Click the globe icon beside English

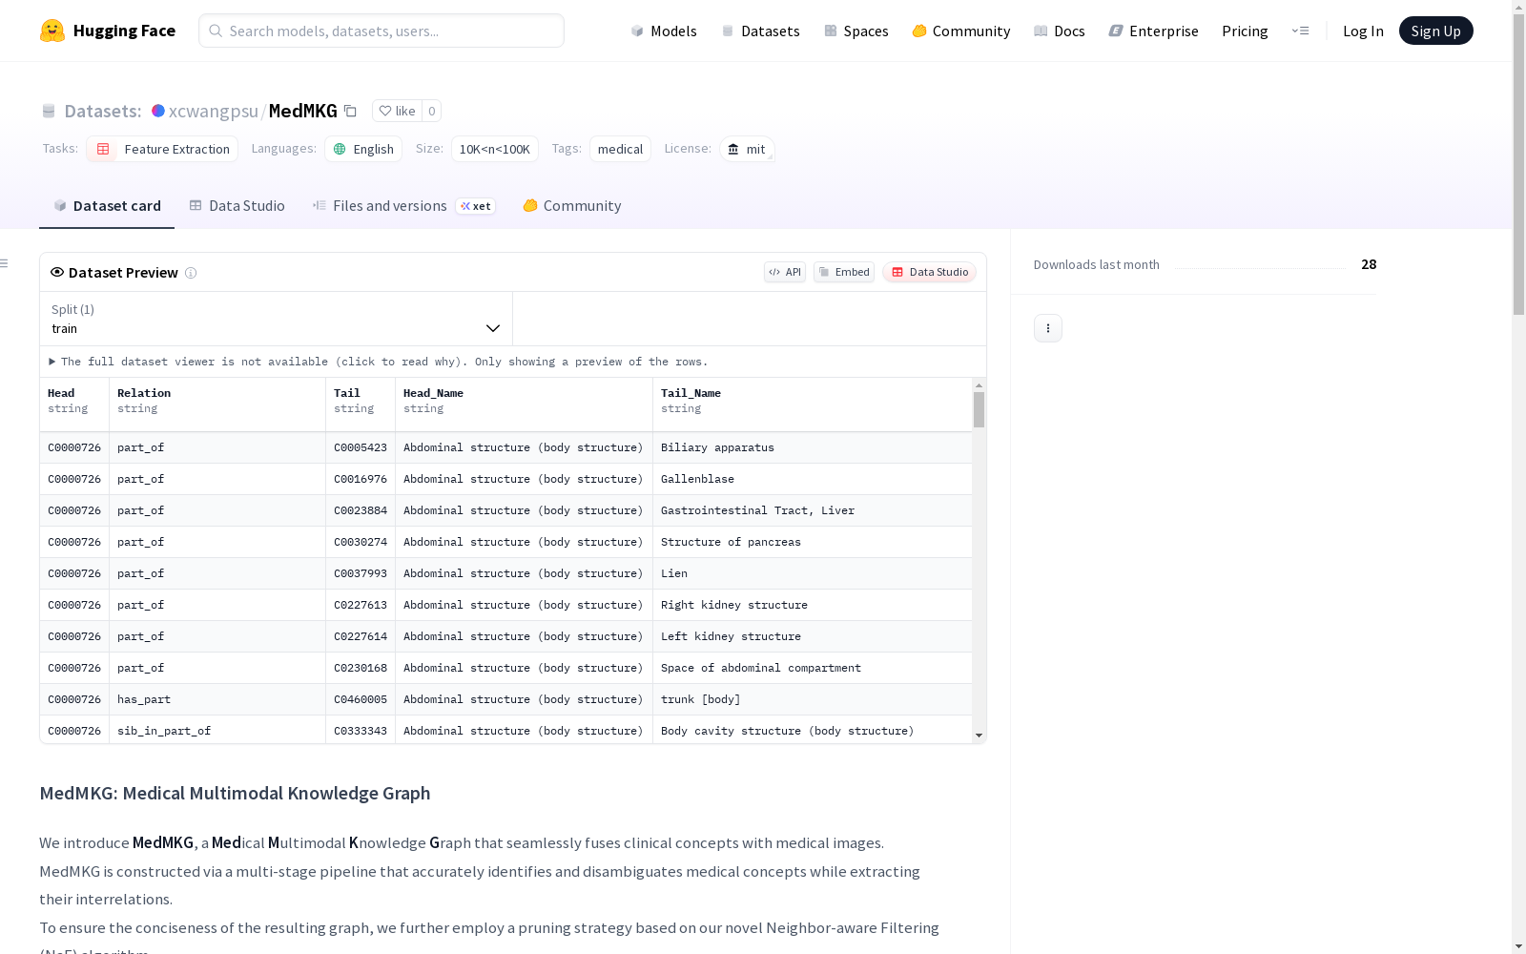pos(340,149)
